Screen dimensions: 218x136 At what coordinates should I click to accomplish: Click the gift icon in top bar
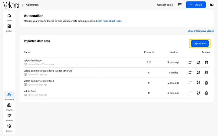point(180,5)
